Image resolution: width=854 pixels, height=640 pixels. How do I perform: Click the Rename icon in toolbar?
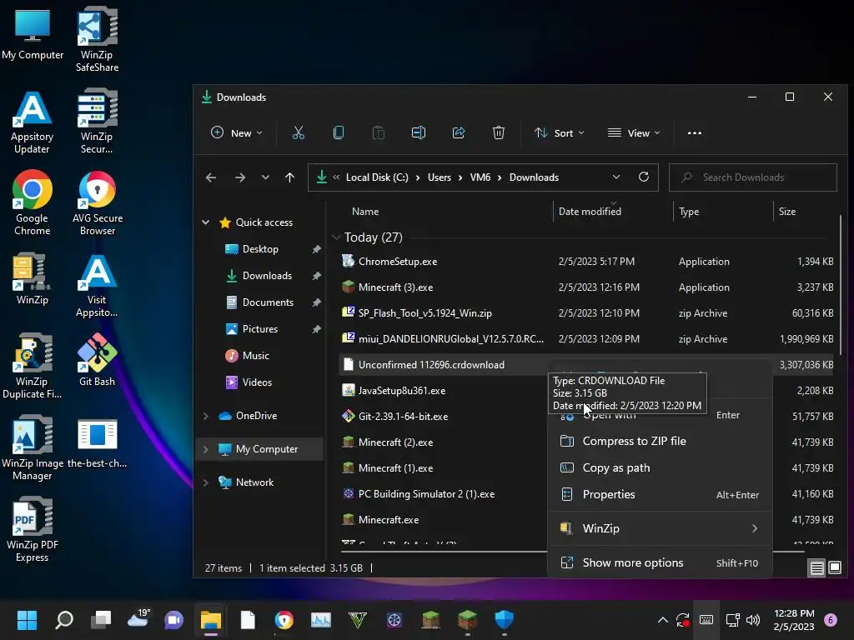tap(419, 132)
